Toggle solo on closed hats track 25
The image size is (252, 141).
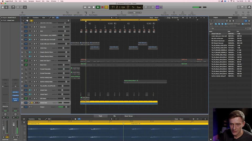coord(32,103)
